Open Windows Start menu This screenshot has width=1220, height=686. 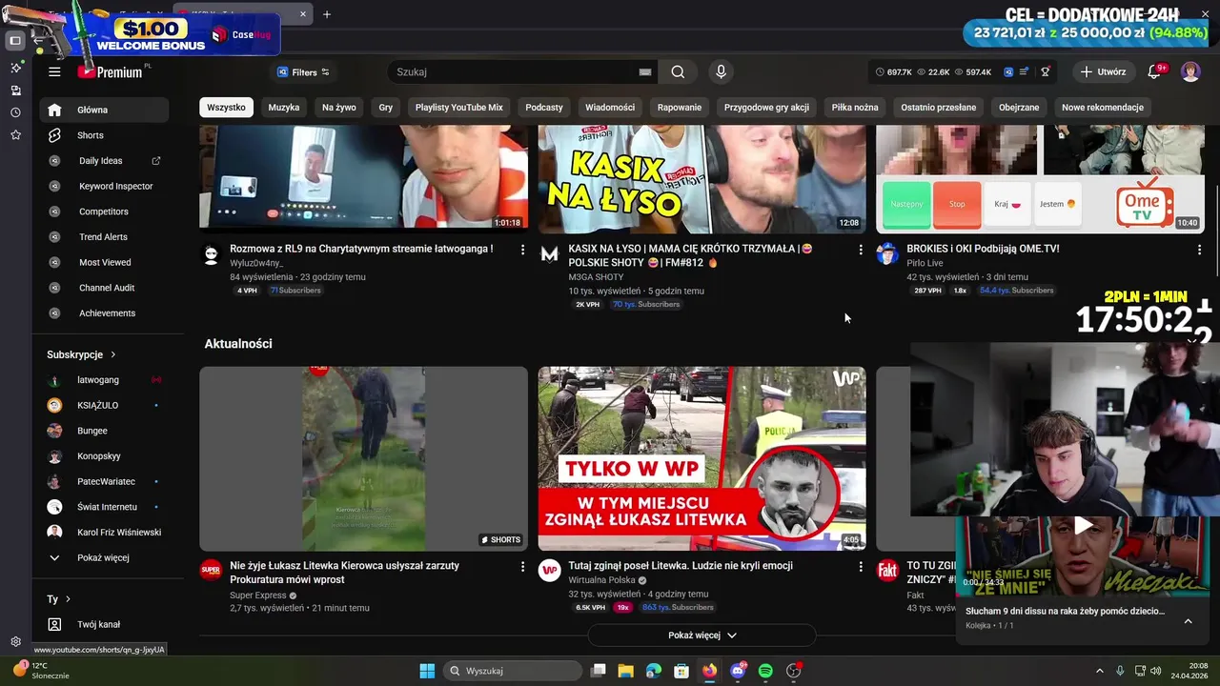pos(427,671)
